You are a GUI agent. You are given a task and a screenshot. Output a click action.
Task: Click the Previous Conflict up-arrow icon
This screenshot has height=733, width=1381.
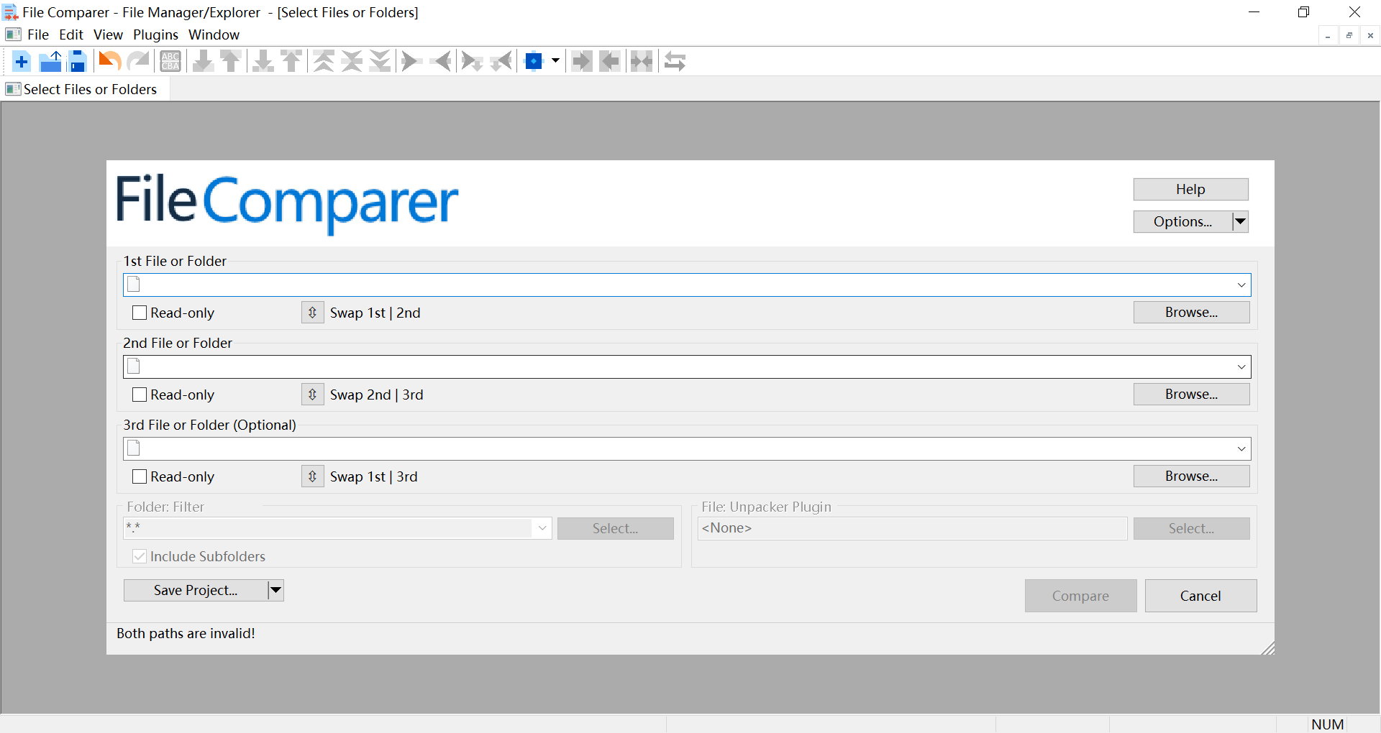[291, 62]
